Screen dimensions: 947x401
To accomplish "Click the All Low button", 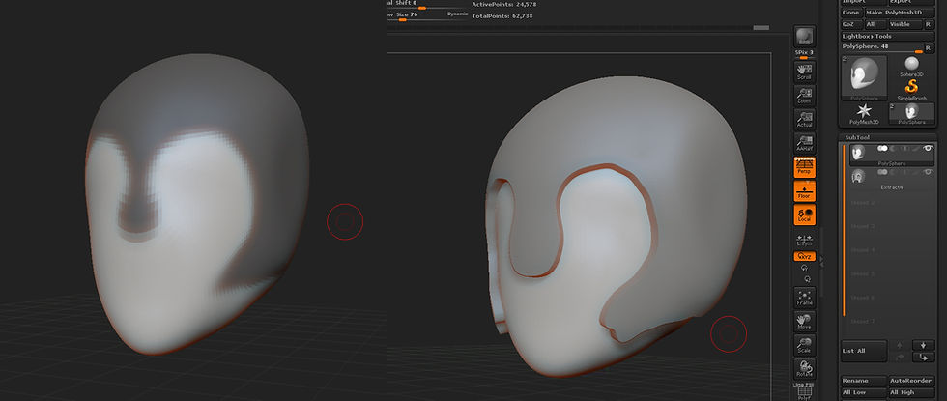I will (864, 392).
